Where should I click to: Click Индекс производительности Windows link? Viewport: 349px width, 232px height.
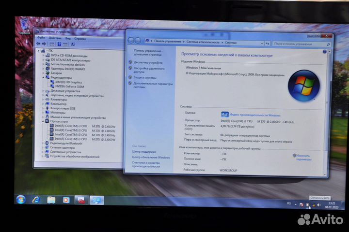[x=255, y=115]
